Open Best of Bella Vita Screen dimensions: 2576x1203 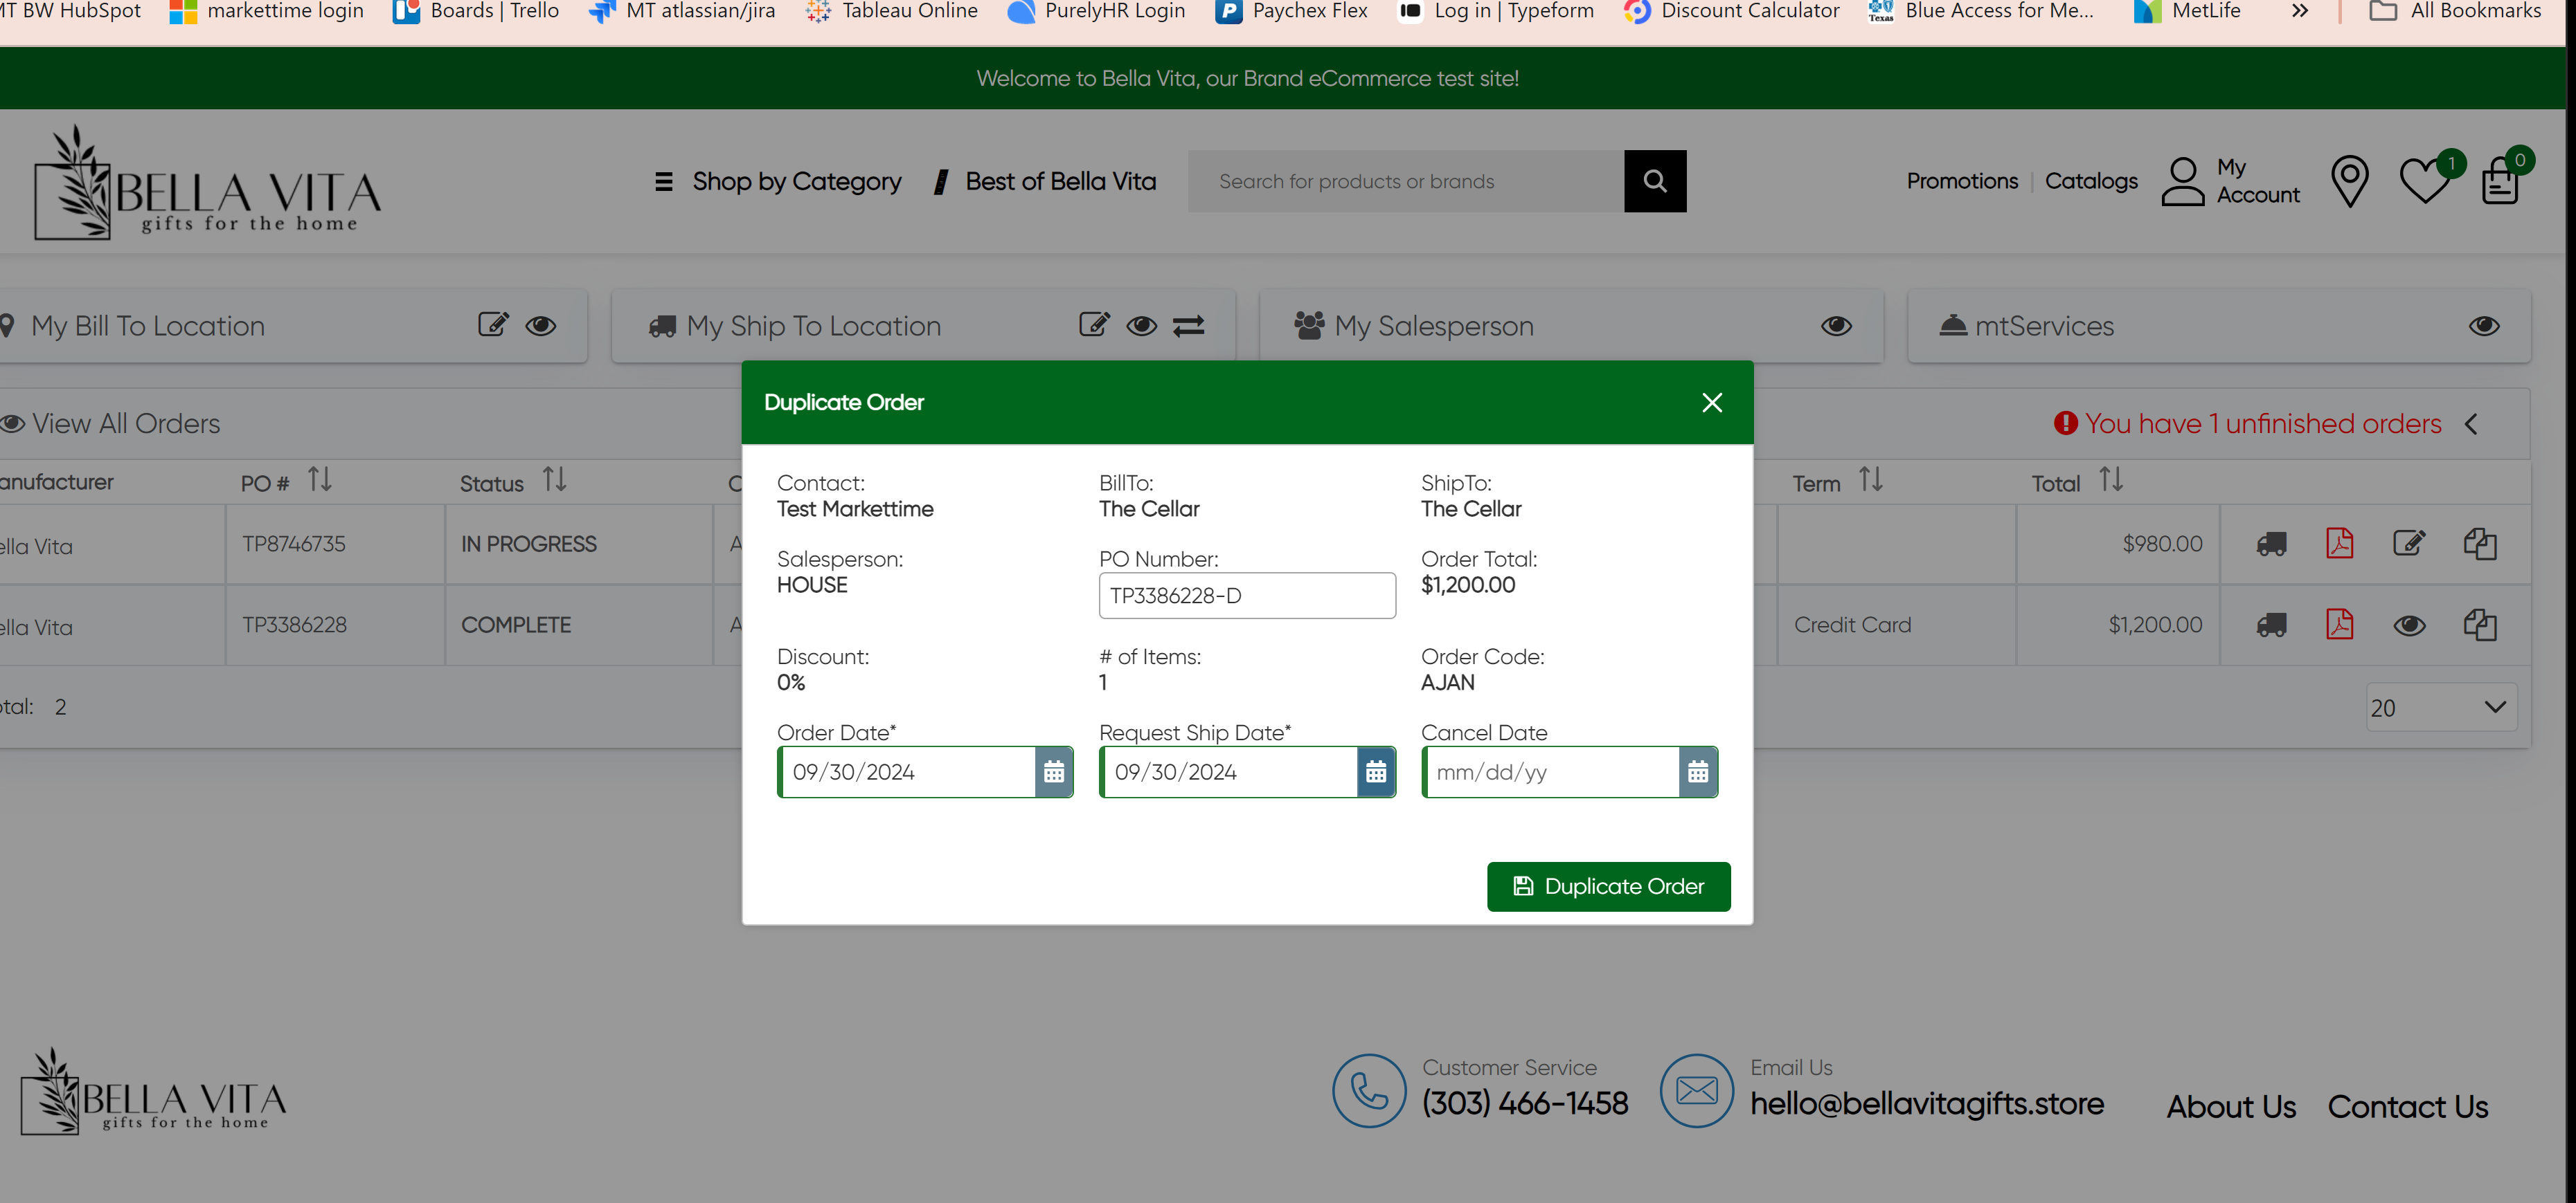coord(1045,182)
